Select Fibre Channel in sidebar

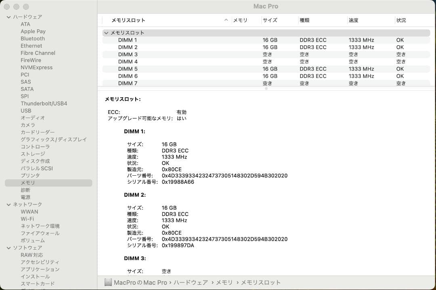click(38, 53)
